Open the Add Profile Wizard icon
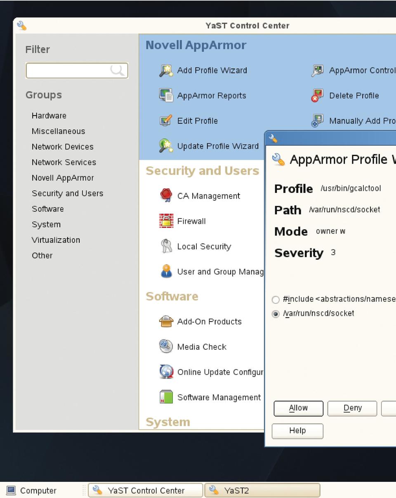Image resolution: width=396 pixels, height=498 pixels. pos(166,71)
